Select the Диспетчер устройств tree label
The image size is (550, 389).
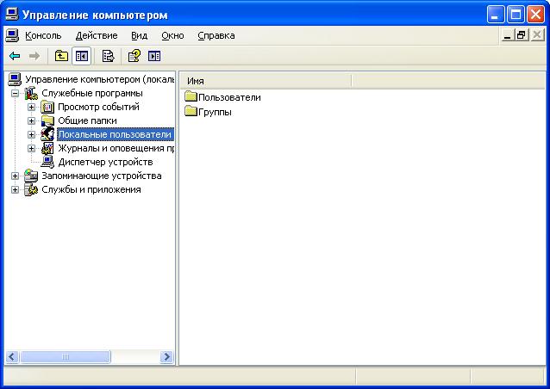pos(105,162)
